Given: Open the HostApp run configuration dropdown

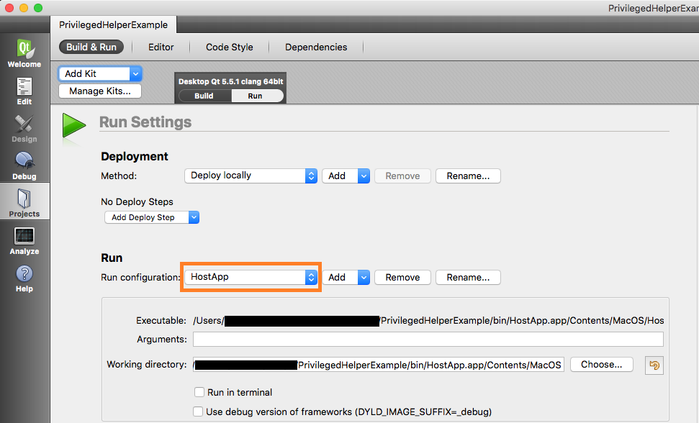Looking at the screenshot, I should (x=251, y=277).
